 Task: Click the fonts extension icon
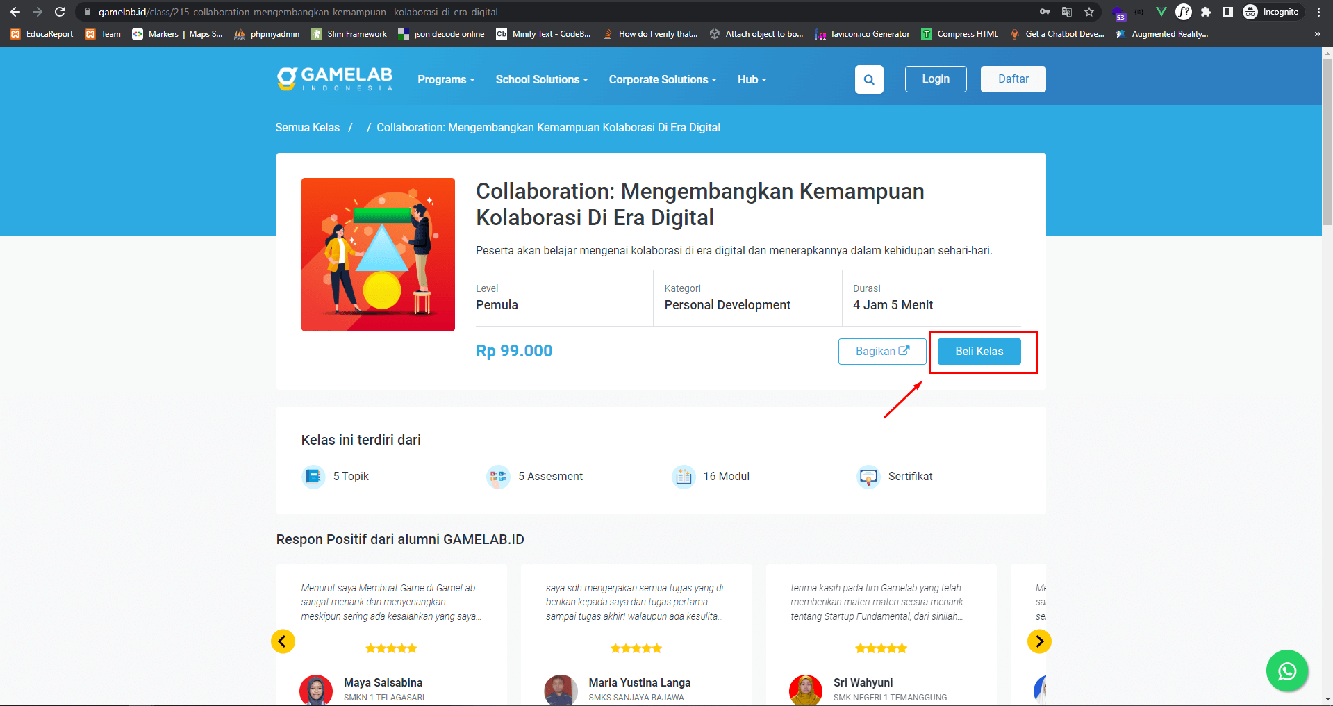(x=1184, y=12)
